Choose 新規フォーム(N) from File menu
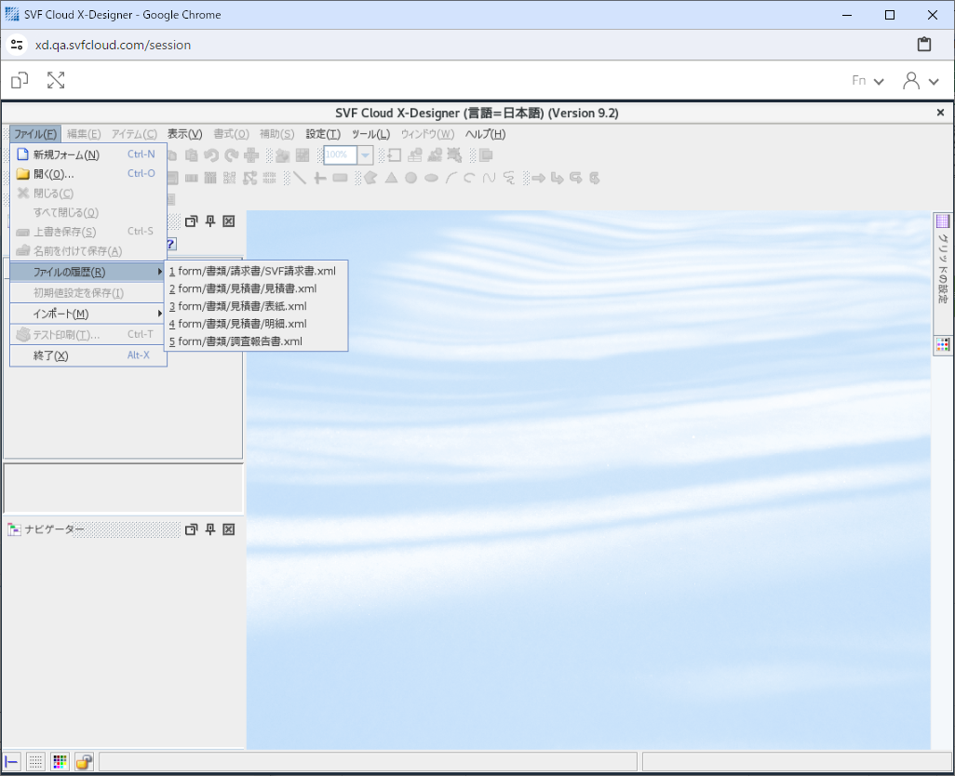Viewport: 955px width, 776px height. coord(88,154)
